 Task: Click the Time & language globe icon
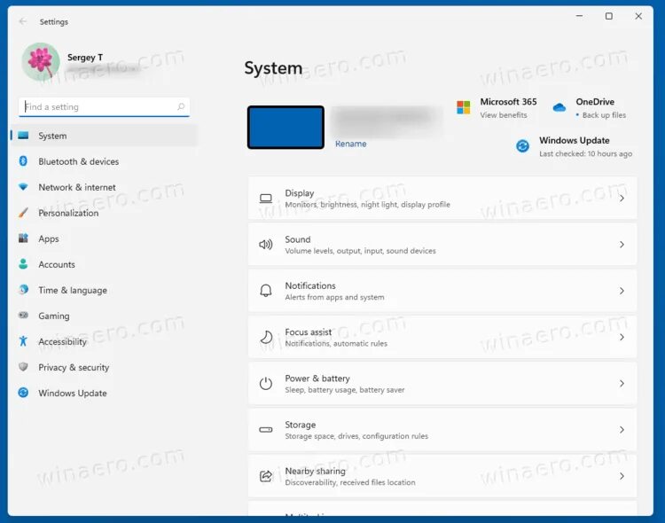point(23,290)
